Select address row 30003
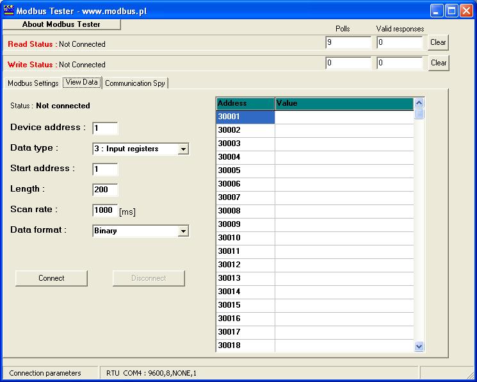 tap(245, 144)
